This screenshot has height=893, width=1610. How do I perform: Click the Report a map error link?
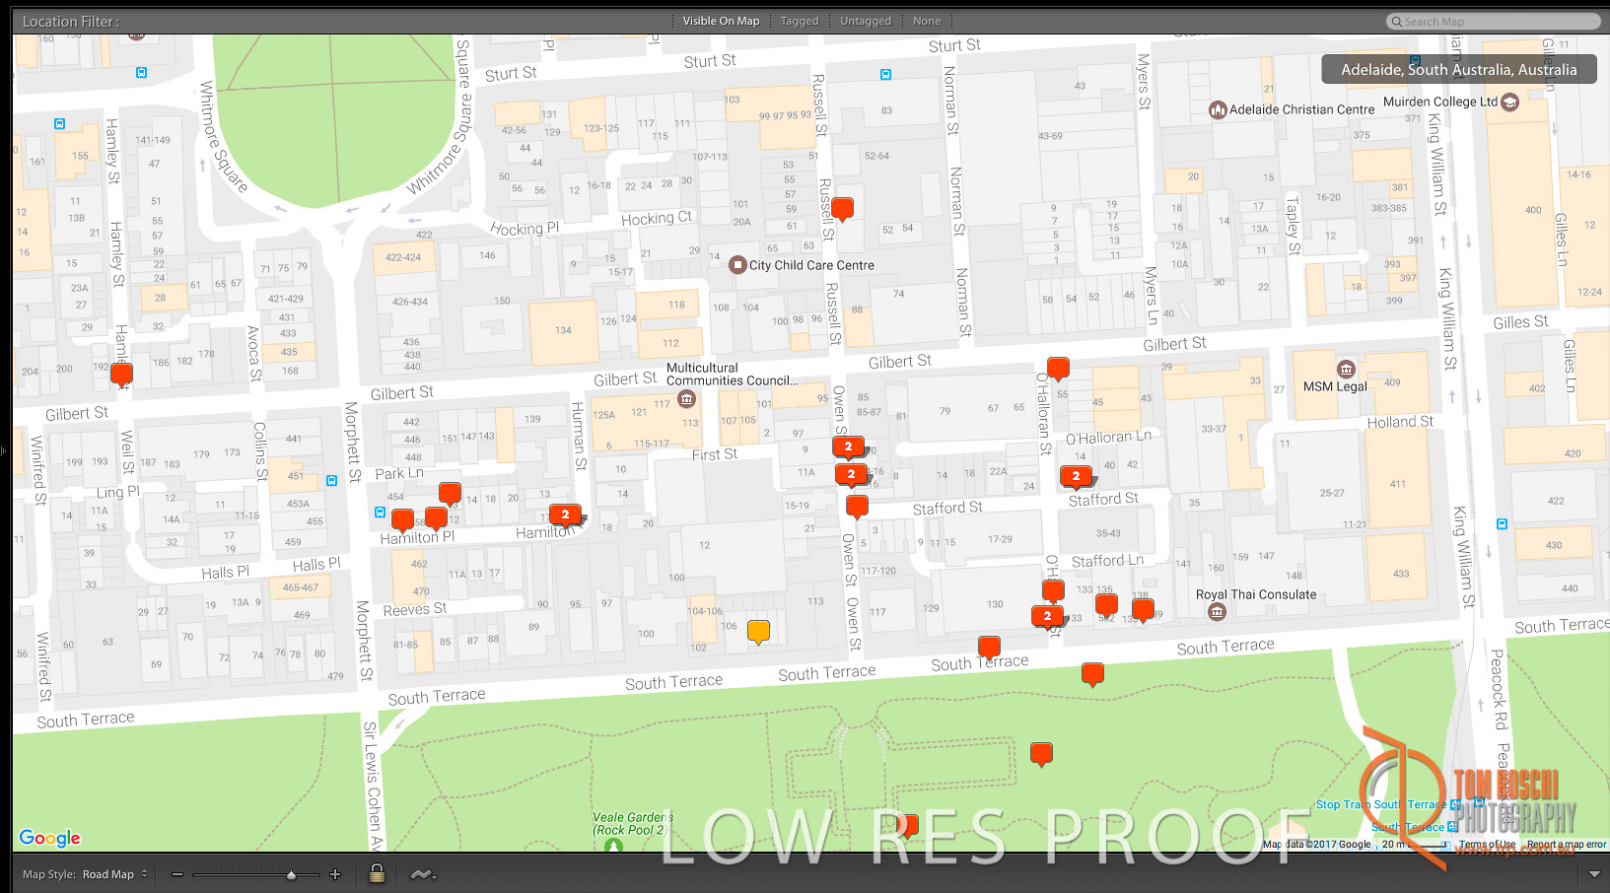(x=1566, y=845)
